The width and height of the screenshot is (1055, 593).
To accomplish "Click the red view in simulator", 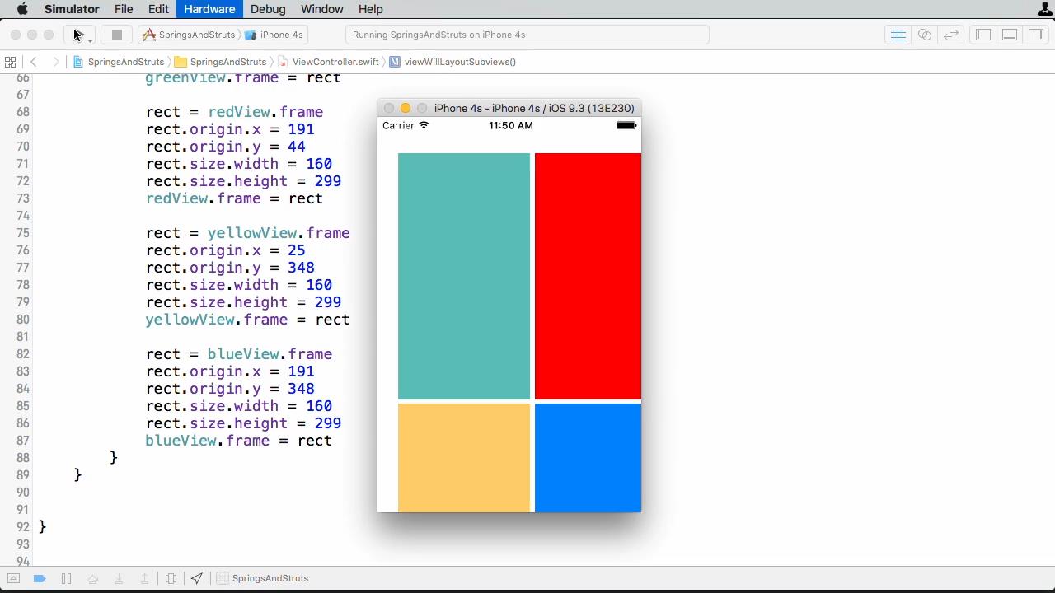I will pyautogui.click(x=588, y=276).
